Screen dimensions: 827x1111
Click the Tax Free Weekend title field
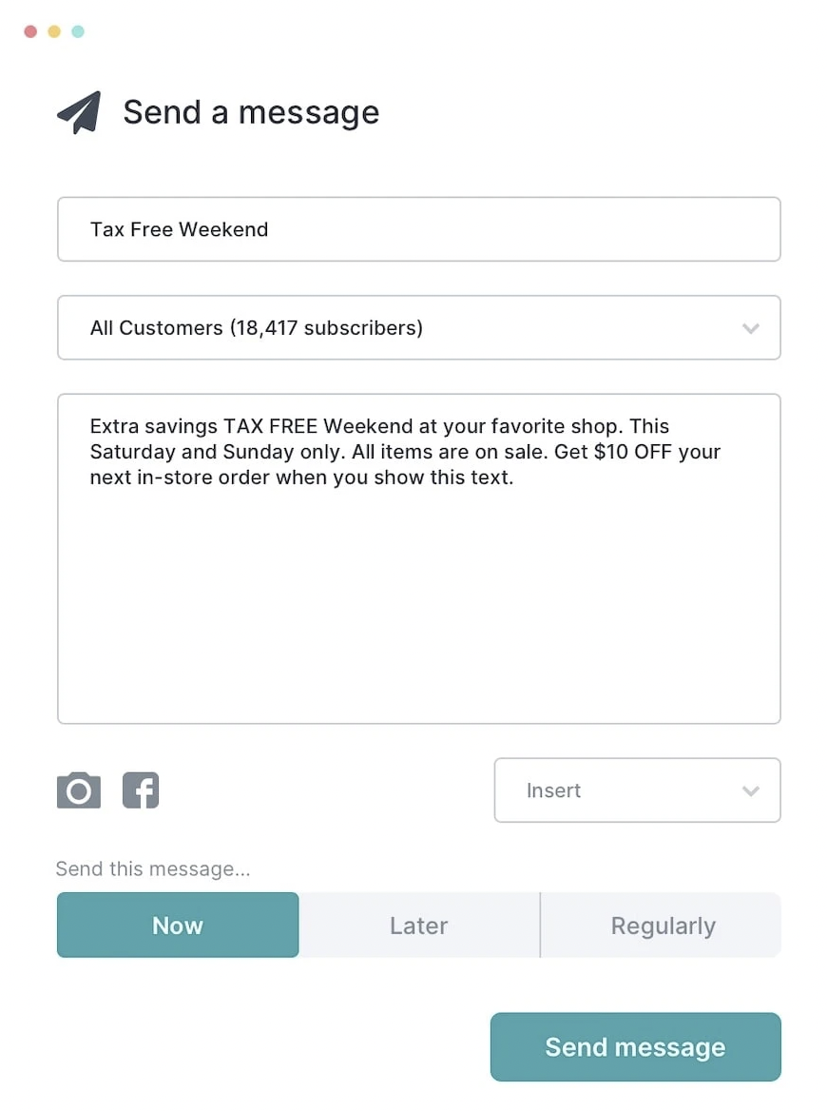418,228
